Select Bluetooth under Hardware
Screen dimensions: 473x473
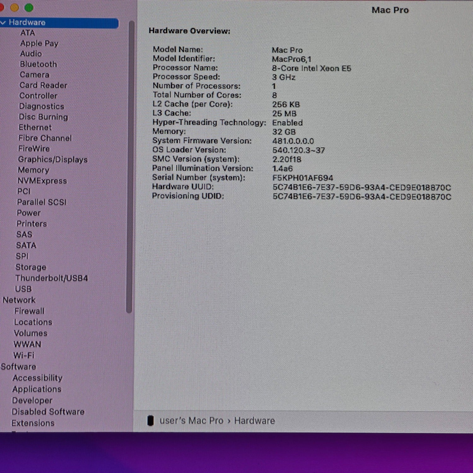[38, 64]
